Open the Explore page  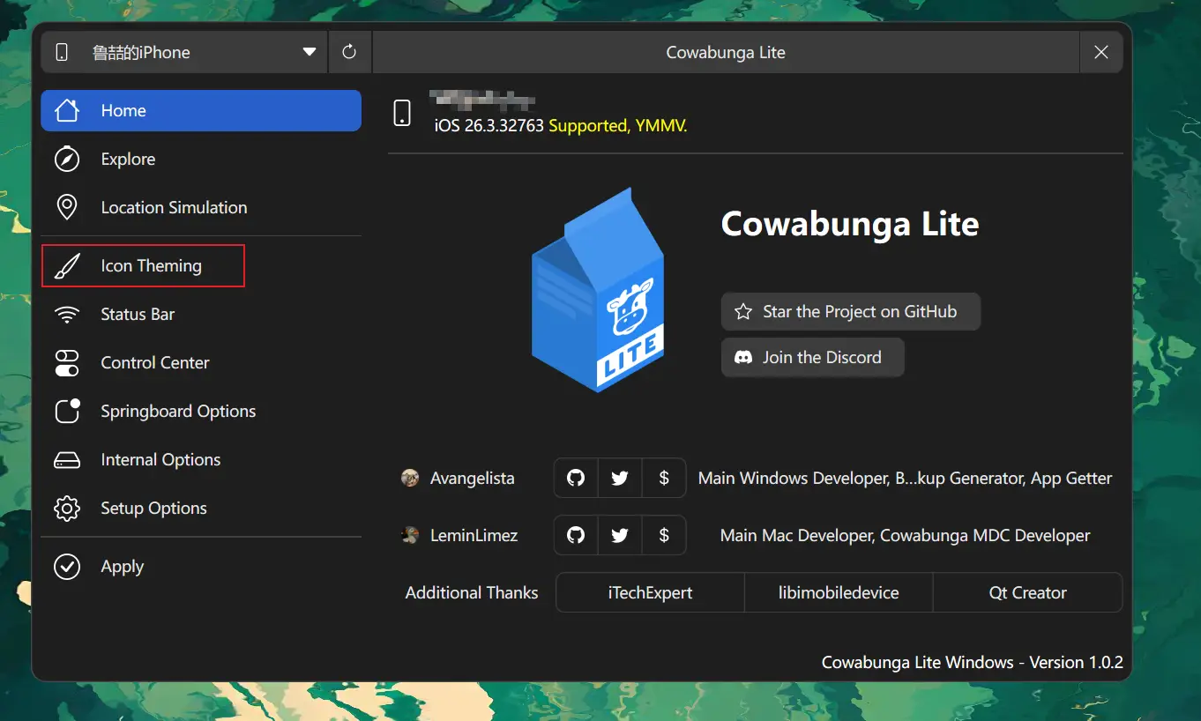tap(128, 160)
